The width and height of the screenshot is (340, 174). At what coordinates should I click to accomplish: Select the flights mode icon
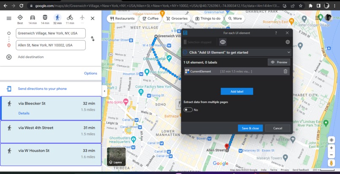[x=82, y=18]
